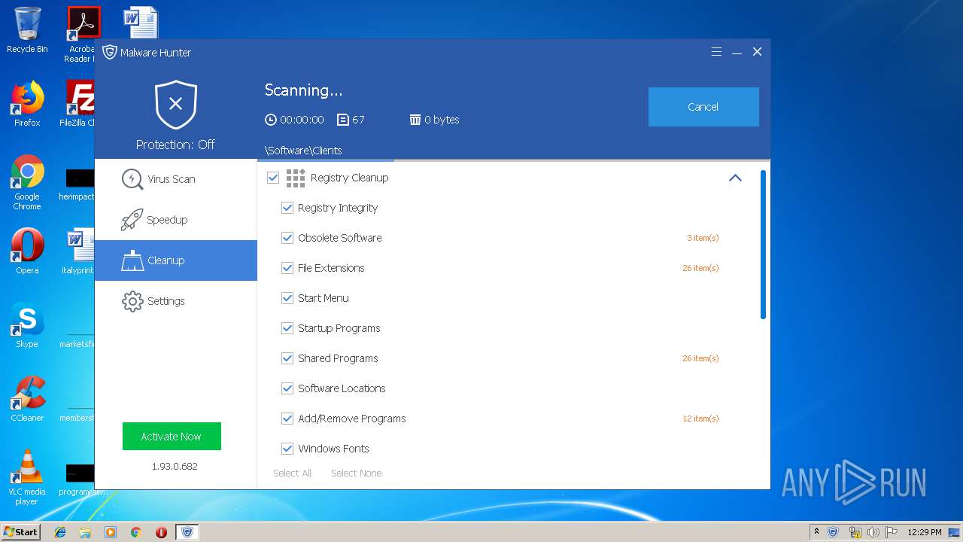Open Internet Explorer from taskbar
This screenshot has width=963, height=542.
point(60,532)
